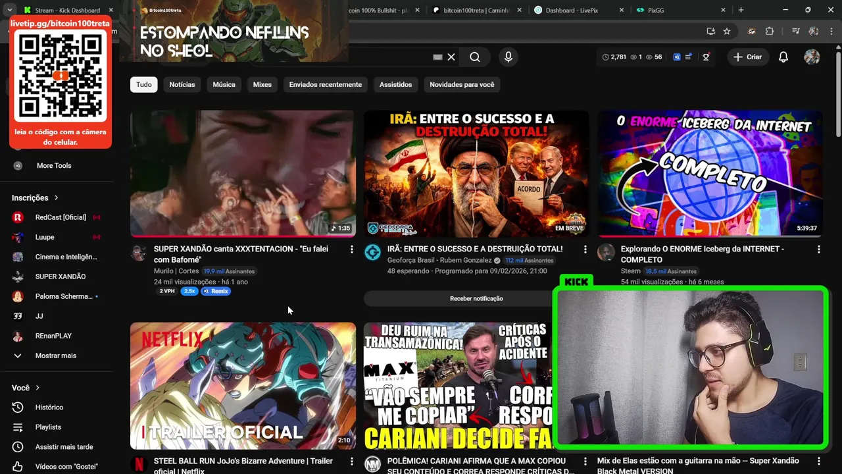Open the IRÃ destruição total thumbnail
842x474 pixels.
[x=476, y=173]
